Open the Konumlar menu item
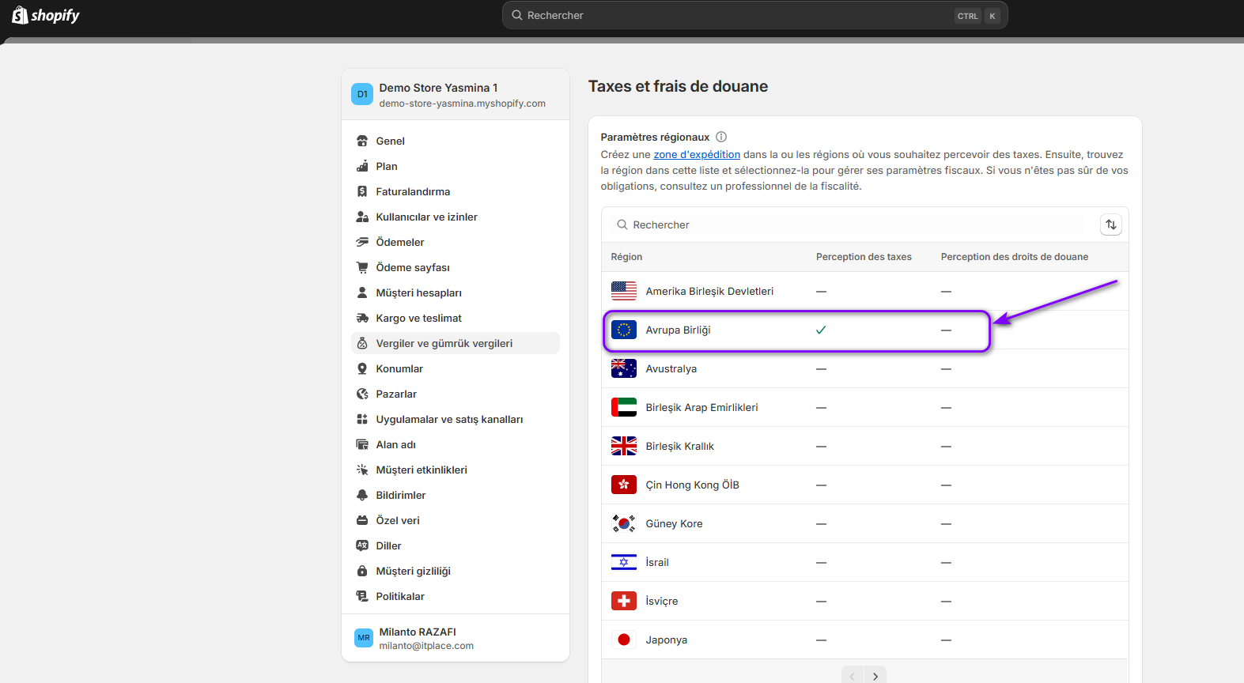 click(456, 368)
